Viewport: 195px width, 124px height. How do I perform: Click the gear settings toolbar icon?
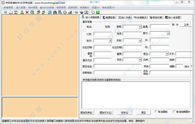[65, 12]
